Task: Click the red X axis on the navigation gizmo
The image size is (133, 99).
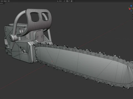Action: pyautogui.click(x=130, y=9)
